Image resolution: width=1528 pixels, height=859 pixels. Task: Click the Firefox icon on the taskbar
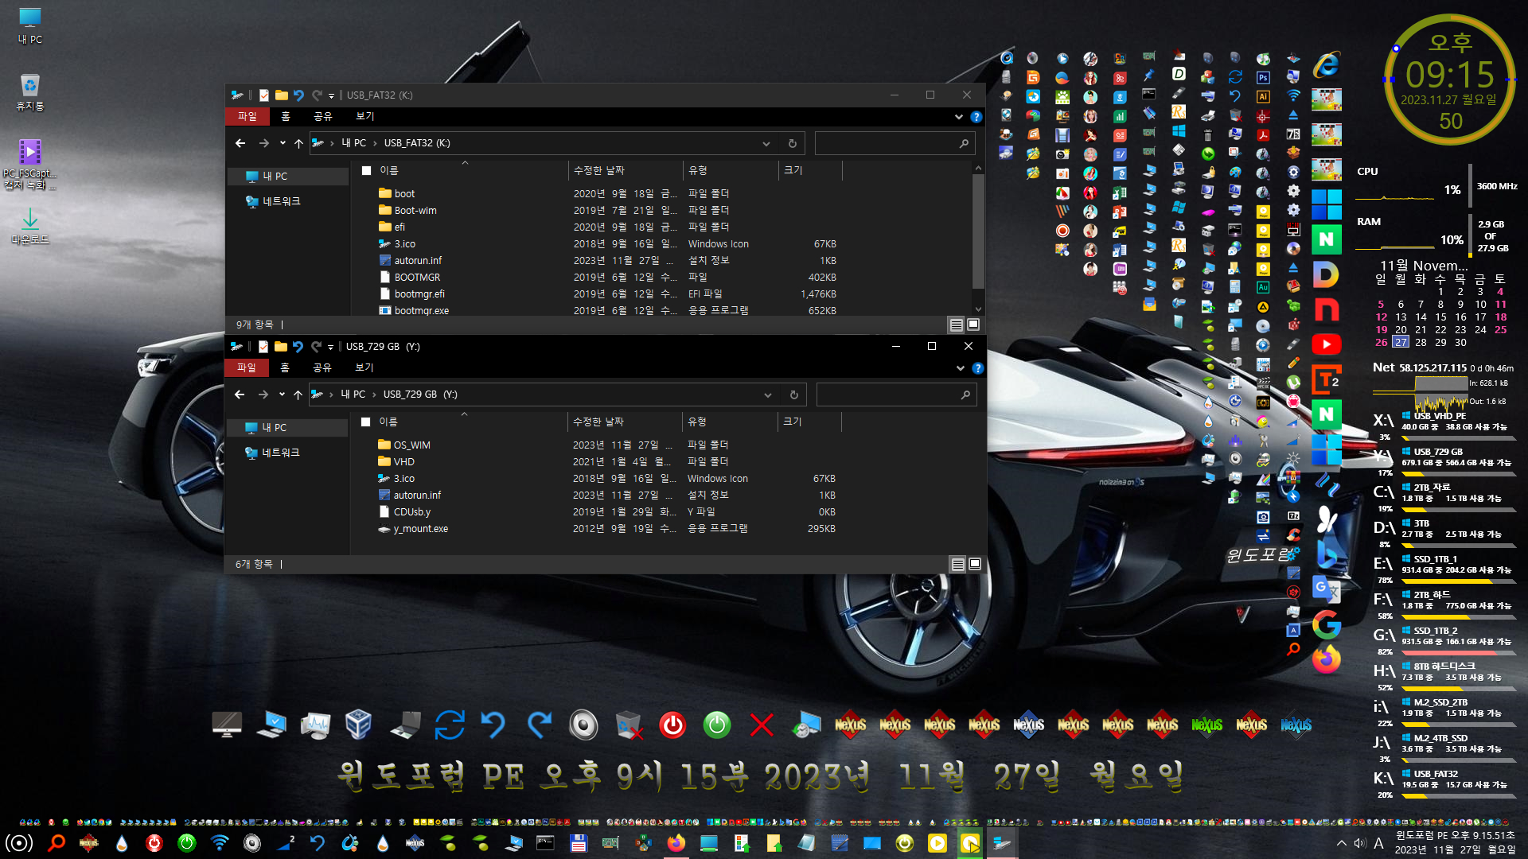[676, 842]
